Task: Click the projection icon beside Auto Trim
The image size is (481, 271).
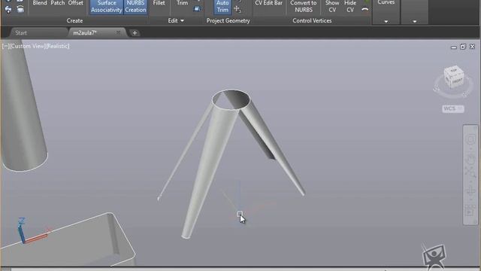Action: pos(237,9)
